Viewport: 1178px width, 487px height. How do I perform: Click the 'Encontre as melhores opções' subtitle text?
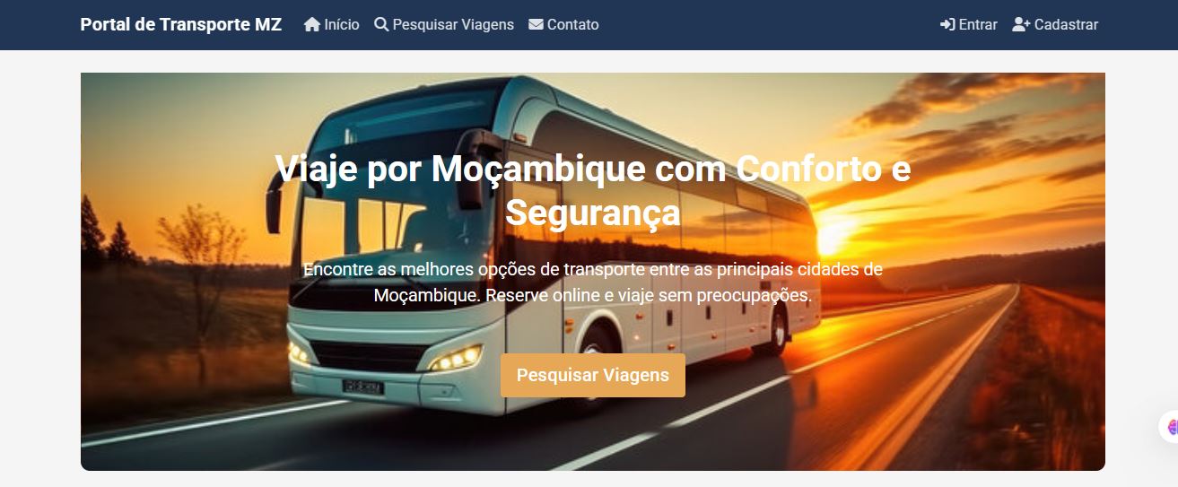(x=593, y=282)
